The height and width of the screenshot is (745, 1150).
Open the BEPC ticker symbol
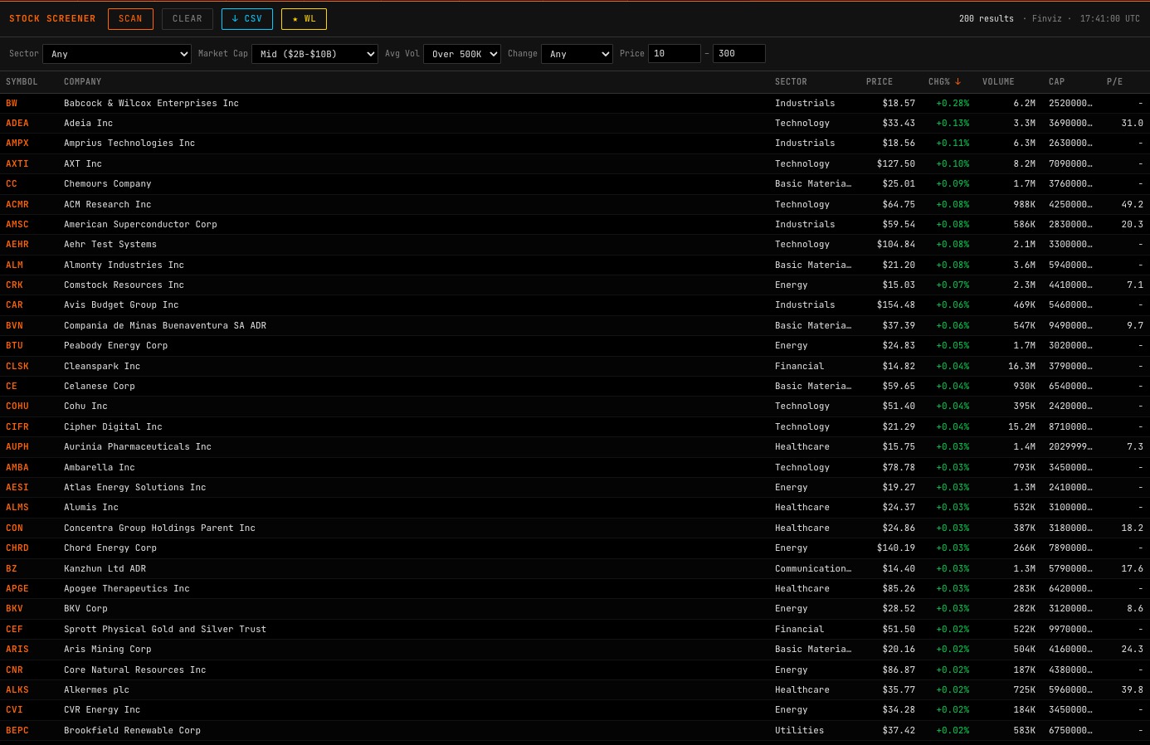click(x=17, y=731)
